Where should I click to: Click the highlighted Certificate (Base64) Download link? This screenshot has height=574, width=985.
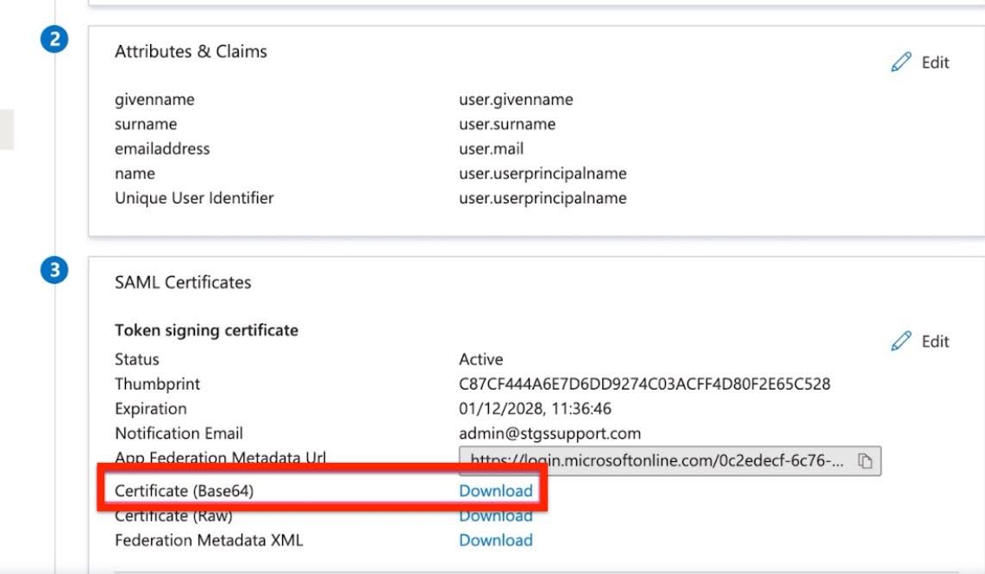(x=494, y=490)
